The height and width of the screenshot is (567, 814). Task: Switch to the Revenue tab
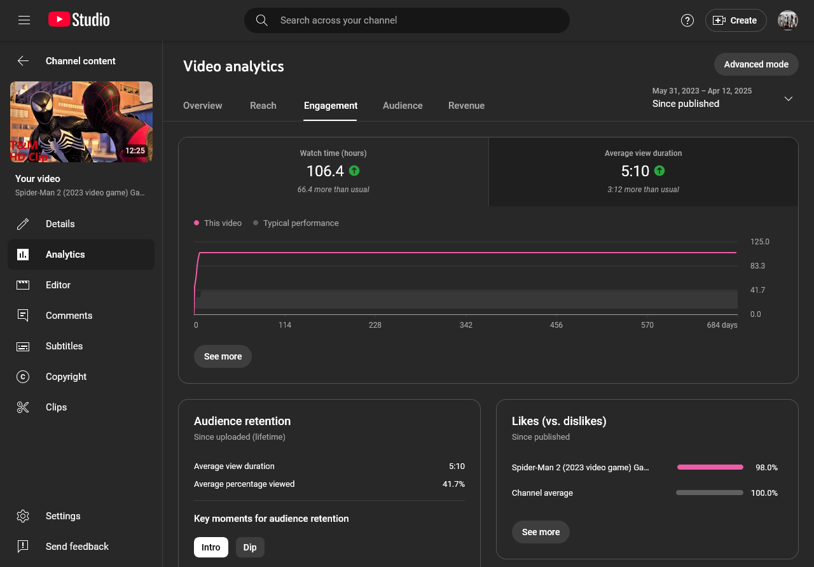click(x=466, y=106)
